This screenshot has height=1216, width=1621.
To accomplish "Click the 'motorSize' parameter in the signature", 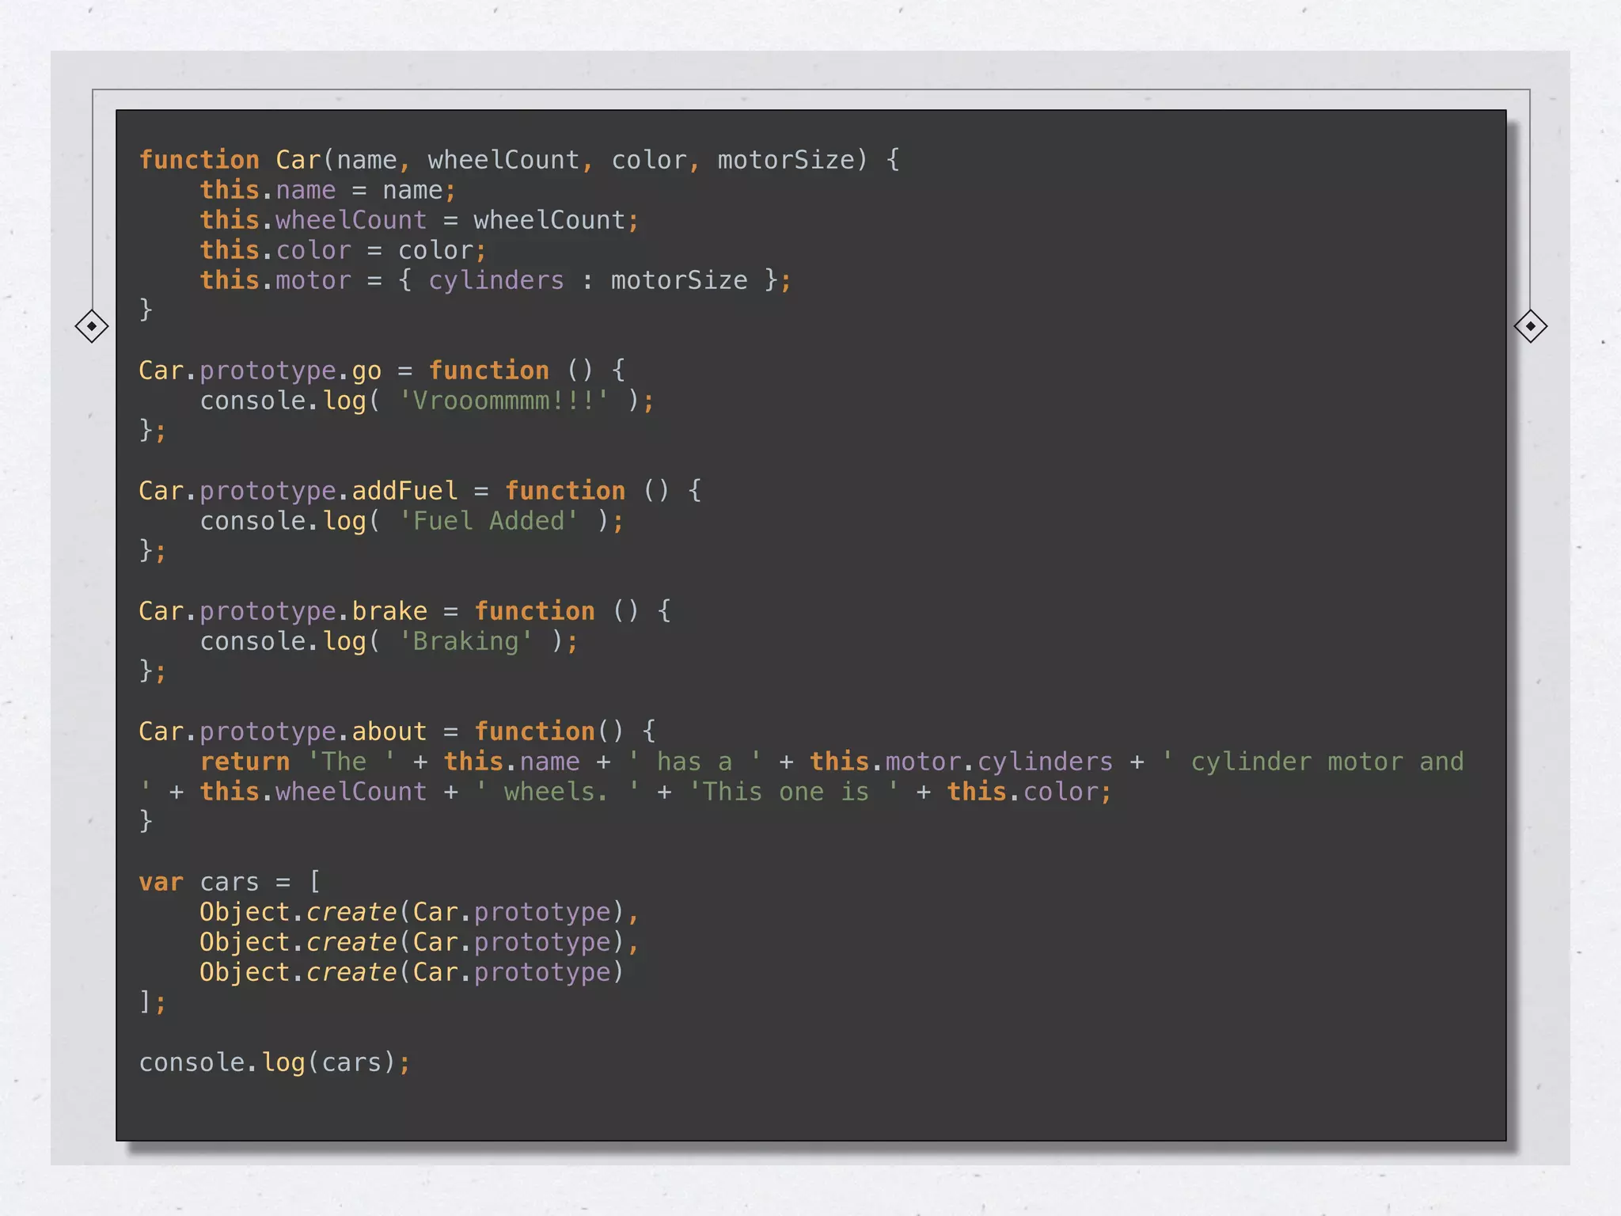I will (786, 160).
